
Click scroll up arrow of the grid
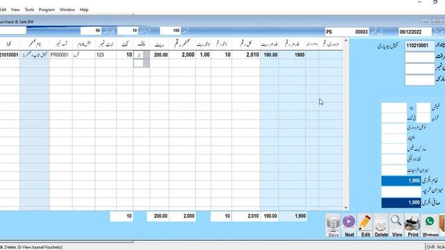[346, 41]
